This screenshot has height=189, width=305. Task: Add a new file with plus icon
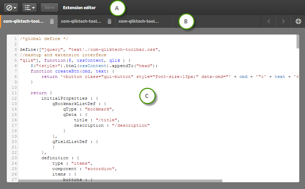(298, 21)
